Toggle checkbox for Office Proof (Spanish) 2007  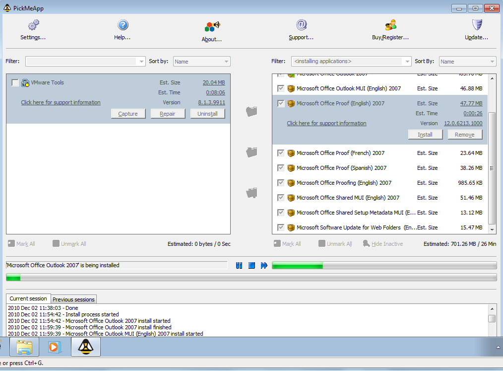(x=281, y=168)
